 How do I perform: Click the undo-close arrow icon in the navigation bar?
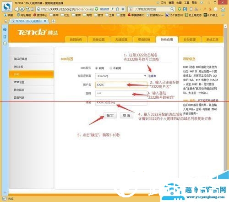click(28, 9)
